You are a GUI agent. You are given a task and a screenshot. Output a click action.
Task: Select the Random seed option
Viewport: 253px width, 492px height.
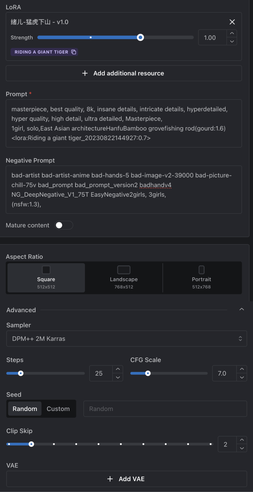click(25, 409)
